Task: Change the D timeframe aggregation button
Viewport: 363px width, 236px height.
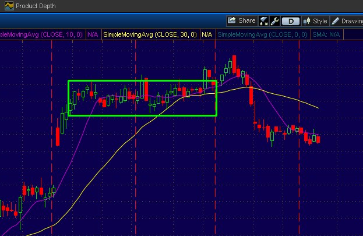Action: [291, 22]
